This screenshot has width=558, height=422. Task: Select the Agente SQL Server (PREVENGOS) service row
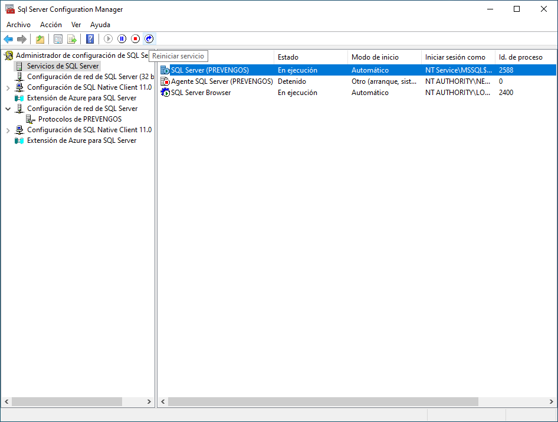point(221,81)
